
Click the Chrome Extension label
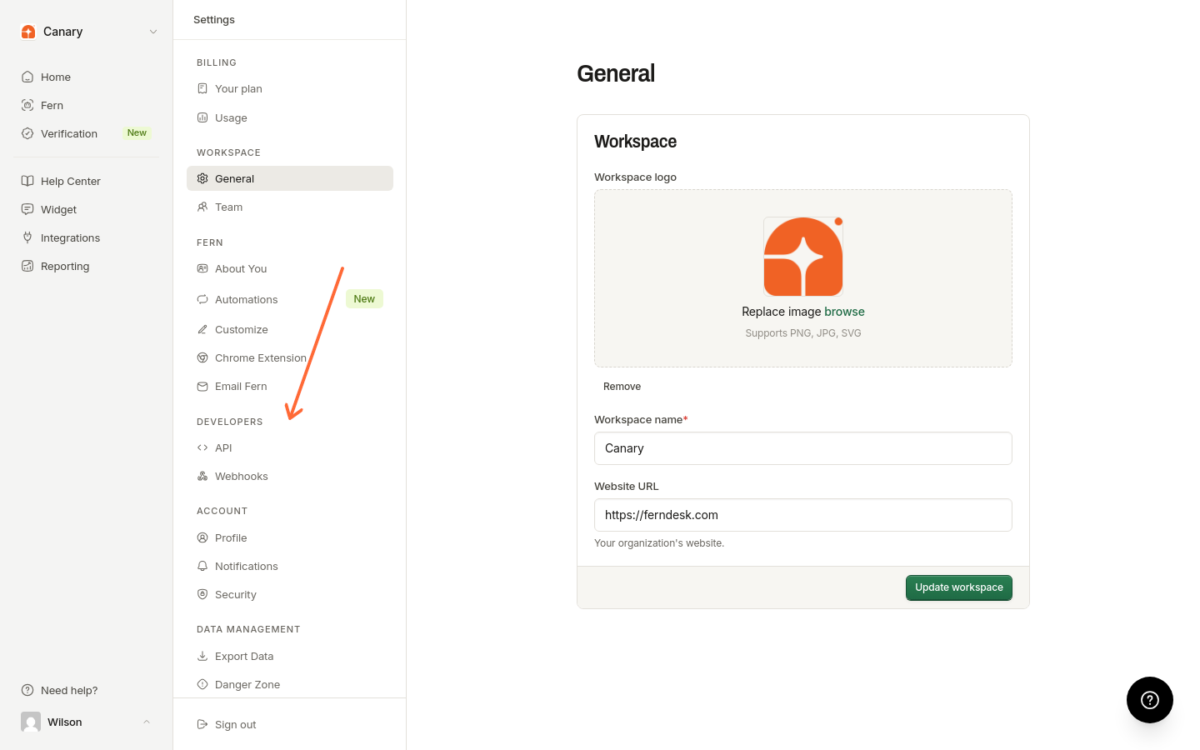coord(261,357)
